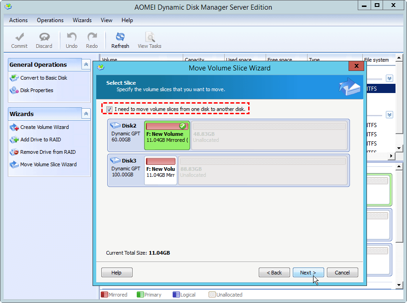Click the Cancel button in wizard
This screenshot has height=303, width=407.
343,273
